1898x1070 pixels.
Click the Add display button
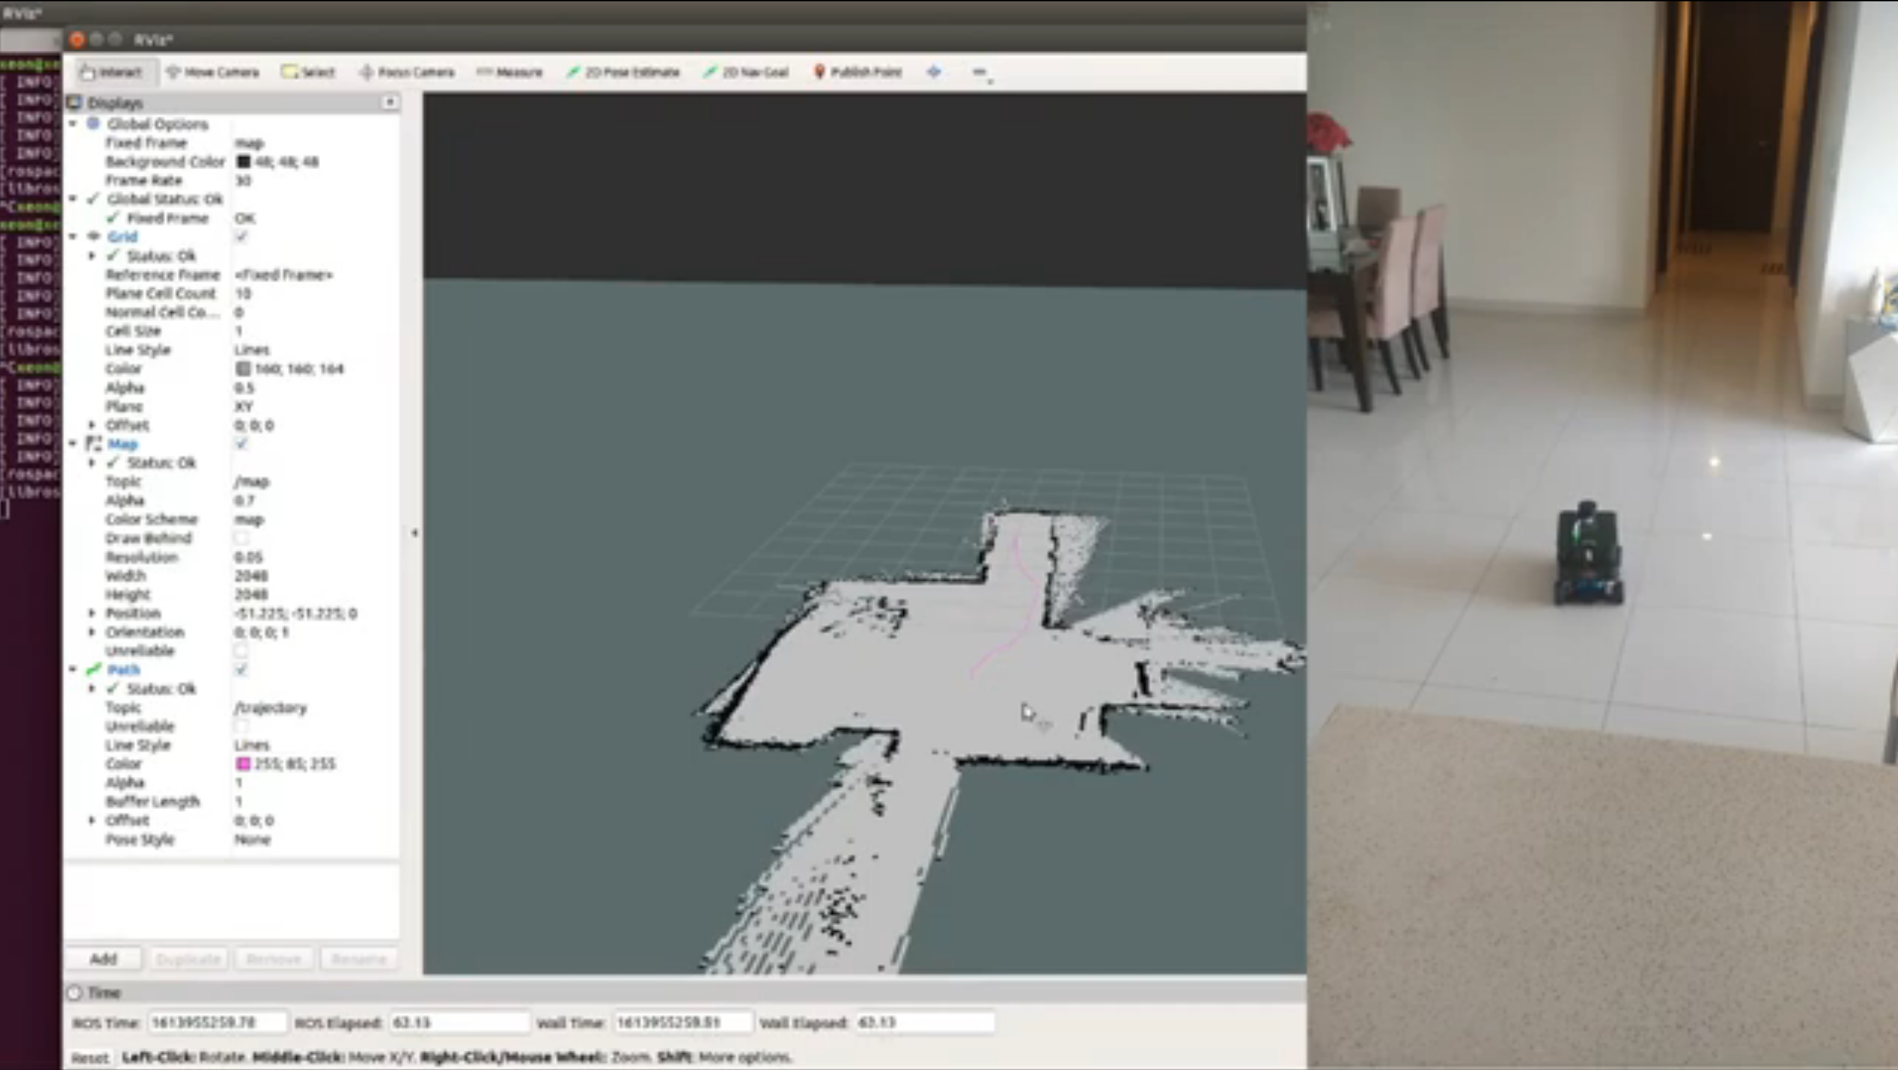pos(103,959)
